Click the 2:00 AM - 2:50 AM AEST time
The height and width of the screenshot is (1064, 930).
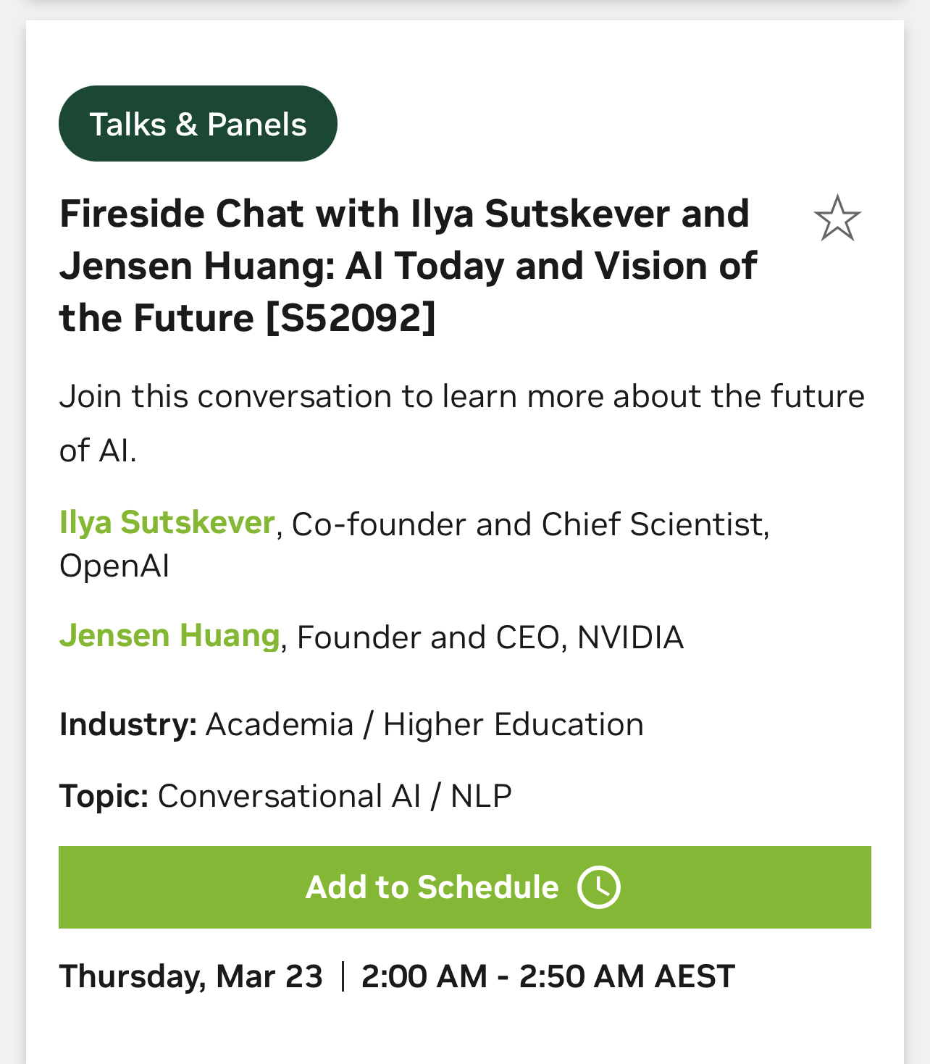click(548, 976)
